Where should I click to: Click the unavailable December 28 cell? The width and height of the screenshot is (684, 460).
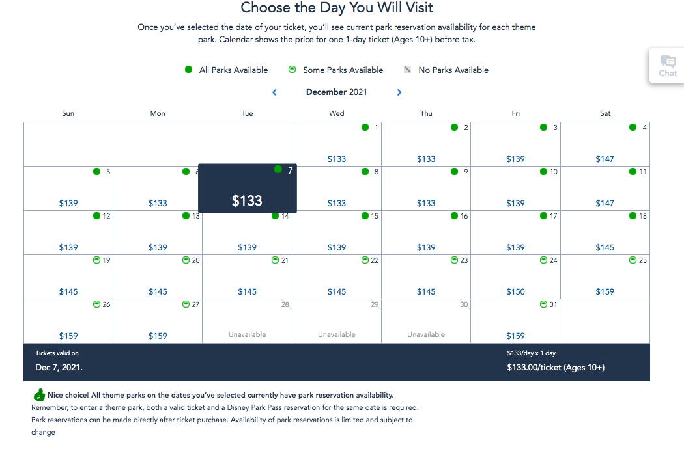248,321
